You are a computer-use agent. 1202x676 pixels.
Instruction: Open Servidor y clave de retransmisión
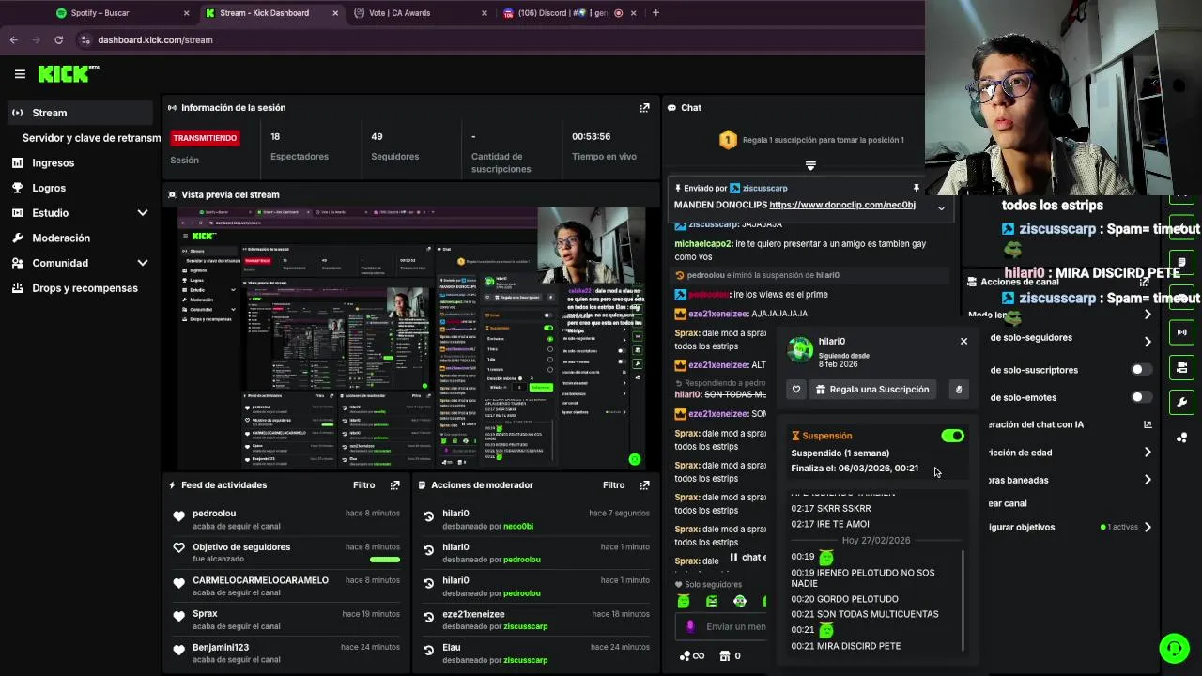pos(91,138)
